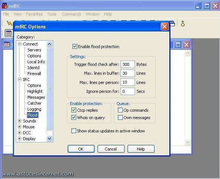Close the mIRC Options dialog
This screenshot has height=179, width=220.
pos(165,27)
